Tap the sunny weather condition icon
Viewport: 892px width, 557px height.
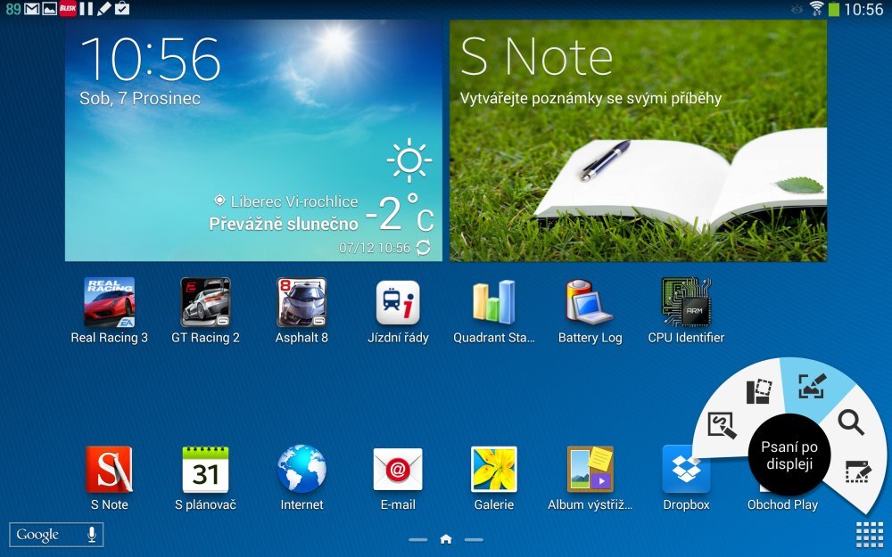(409, 160)
